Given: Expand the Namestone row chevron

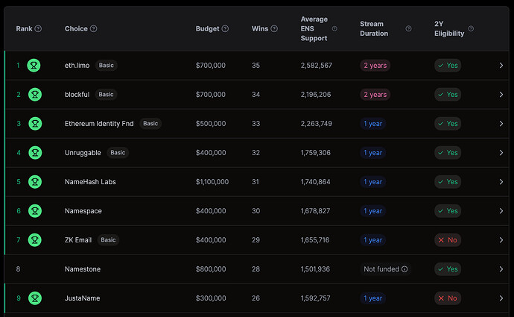Looking at the screenshot, I should 501,269.
